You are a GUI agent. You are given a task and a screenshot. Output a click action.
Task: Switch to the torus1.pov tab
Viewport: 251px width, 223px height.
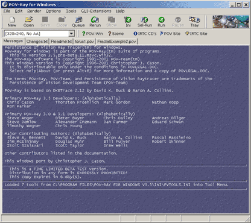click(x=84, y=42)
